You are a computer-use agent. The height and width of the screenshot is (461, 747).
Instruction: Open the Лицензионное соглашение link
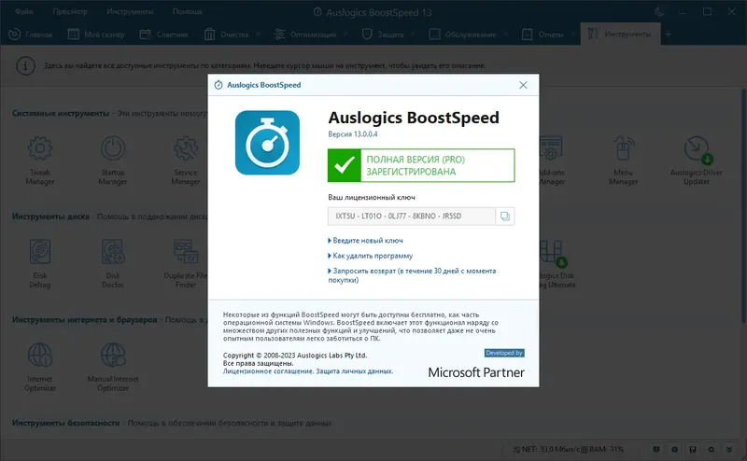click(x=268, y=371)
